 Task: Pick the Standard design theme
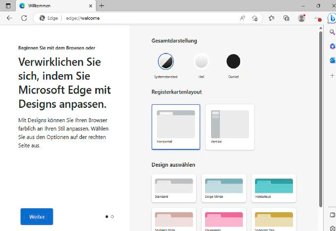click(x=174, y=188)
